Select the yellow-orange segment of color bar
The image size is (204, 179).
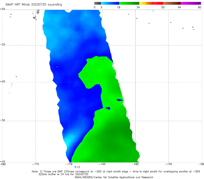pos(146,3)
